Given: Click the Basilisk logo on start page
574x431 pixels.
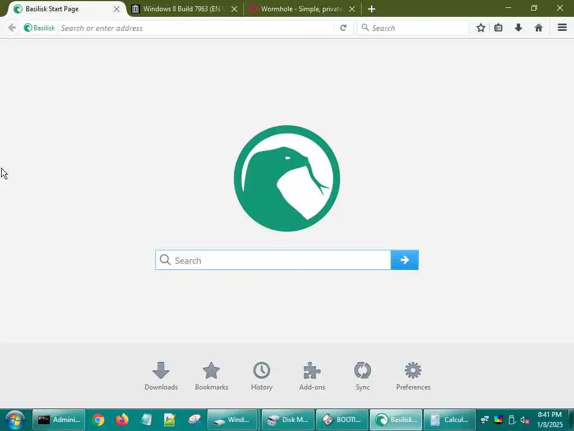Looking at the screenshot, I should (x=287, y=178).
